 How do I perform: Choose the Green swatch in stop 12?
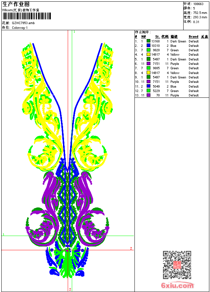[x=148, y=91]
